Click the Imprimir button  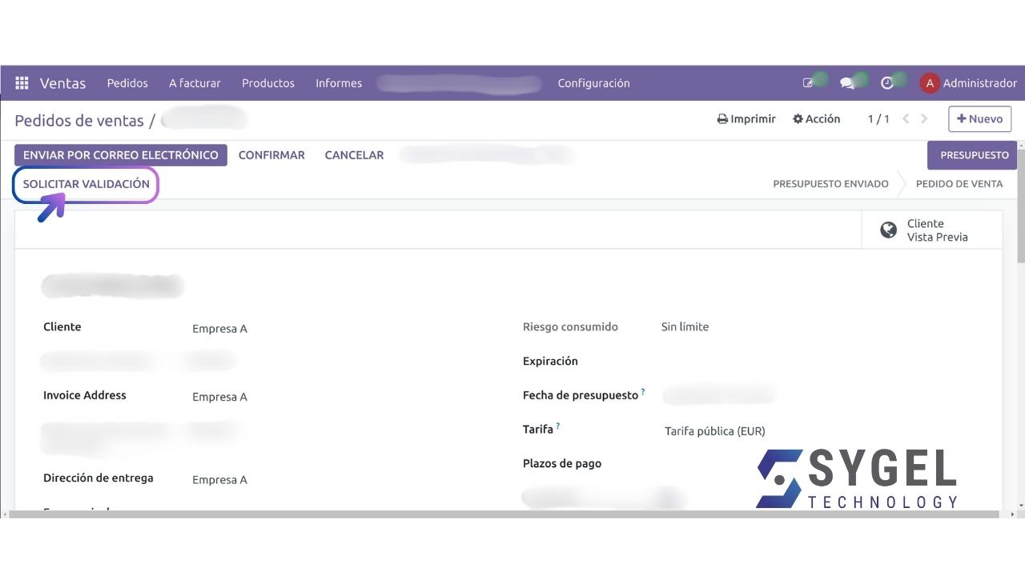[746, 119]
